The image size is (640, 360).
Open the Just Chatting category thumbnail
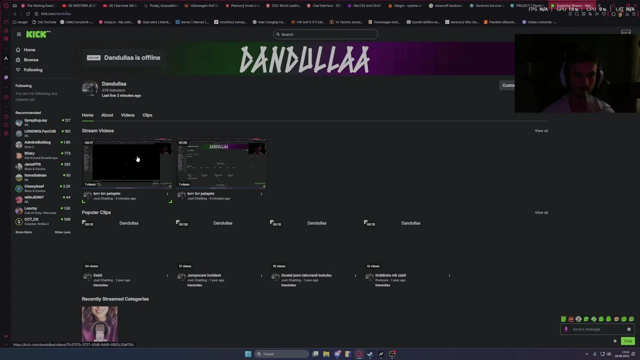coord(99,324)
